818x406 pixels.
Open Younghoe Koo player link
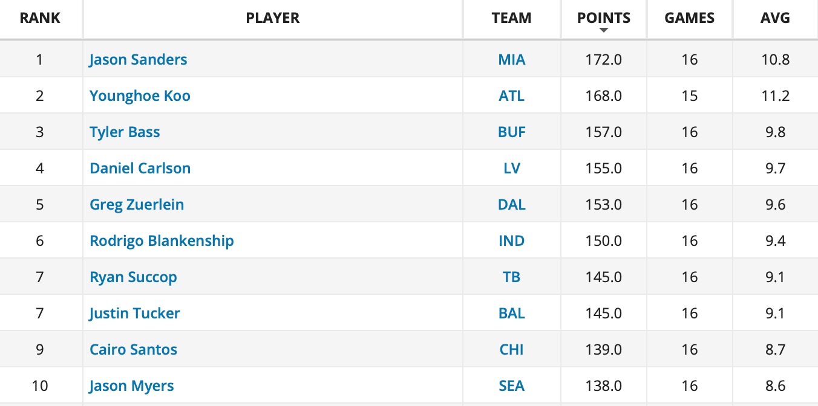tap(140, 95)
